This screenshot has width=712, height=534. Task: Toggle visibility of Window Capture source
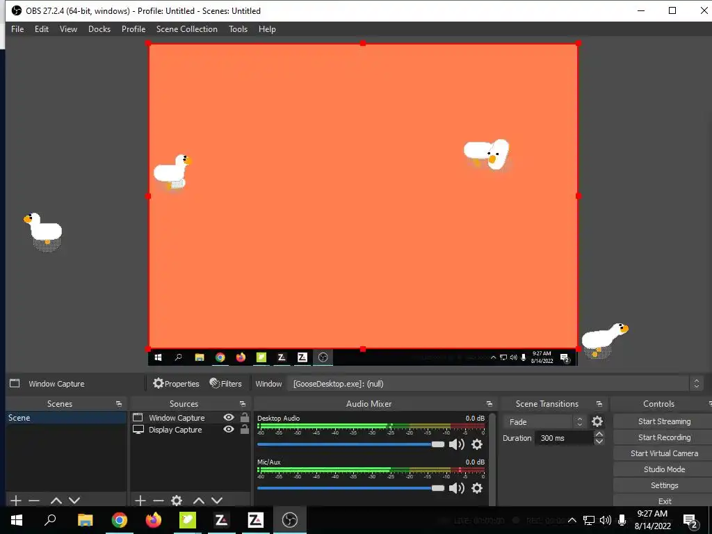(x=229, y=417)
